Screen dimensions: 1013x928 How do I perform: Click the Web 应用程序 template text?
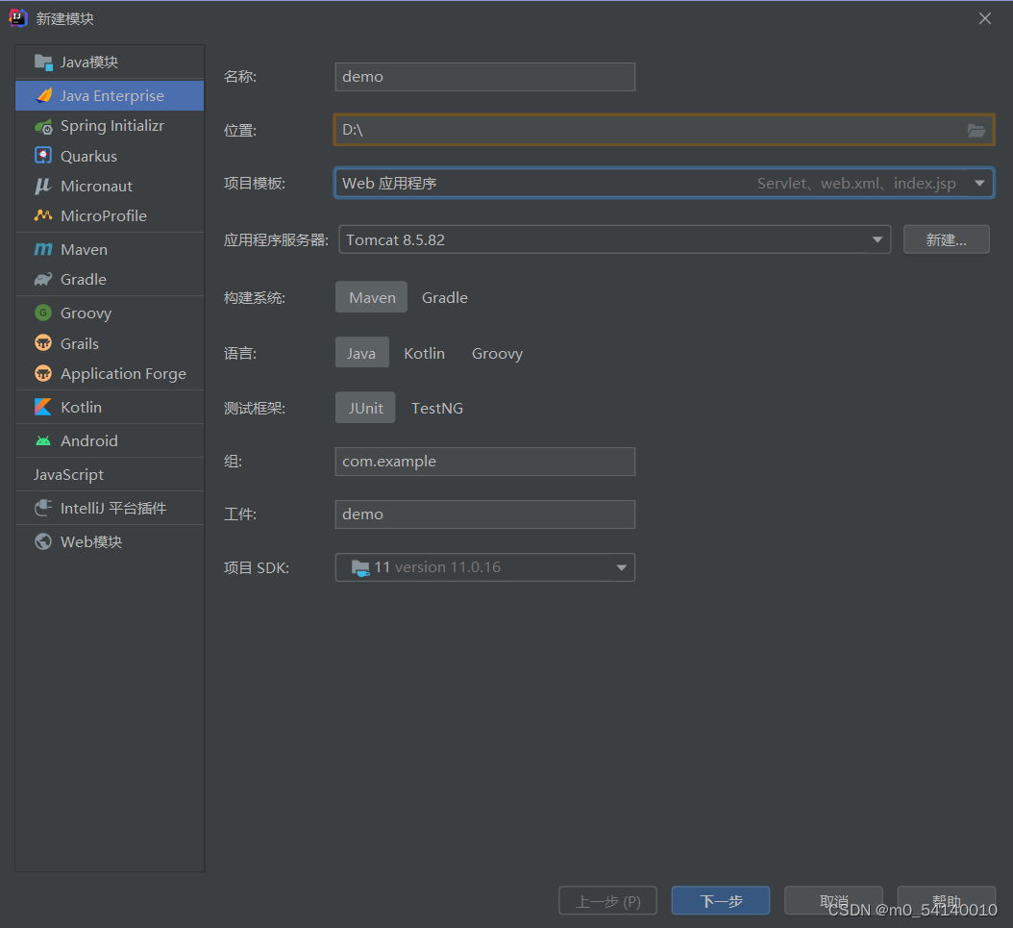(x=389, y=184)
